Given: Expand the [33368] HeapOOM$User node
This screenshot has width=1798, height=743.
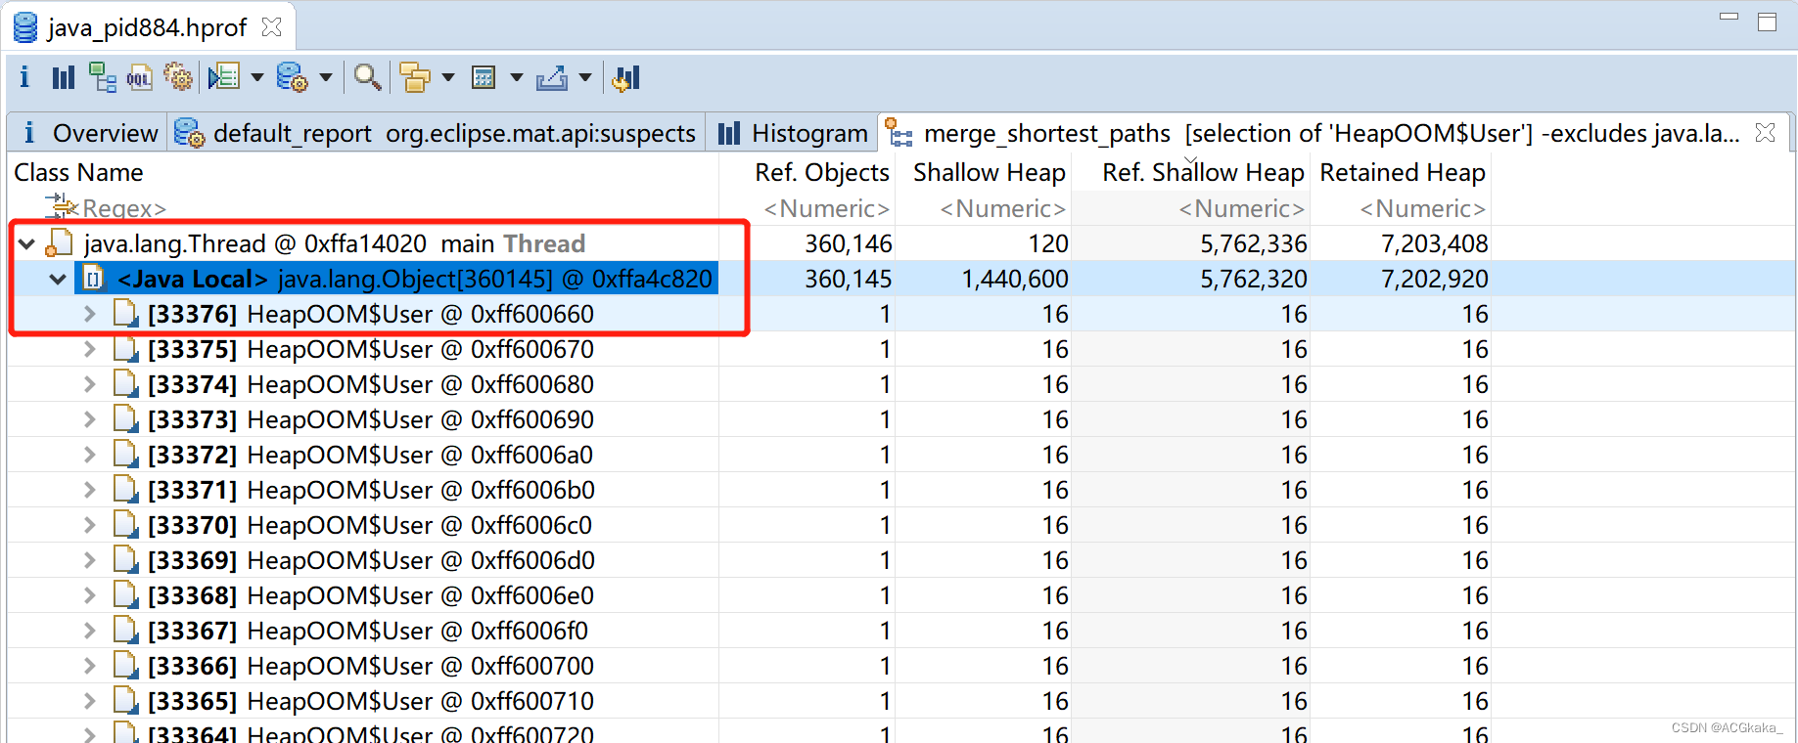Looking at the screenshot, I should 90,595.
